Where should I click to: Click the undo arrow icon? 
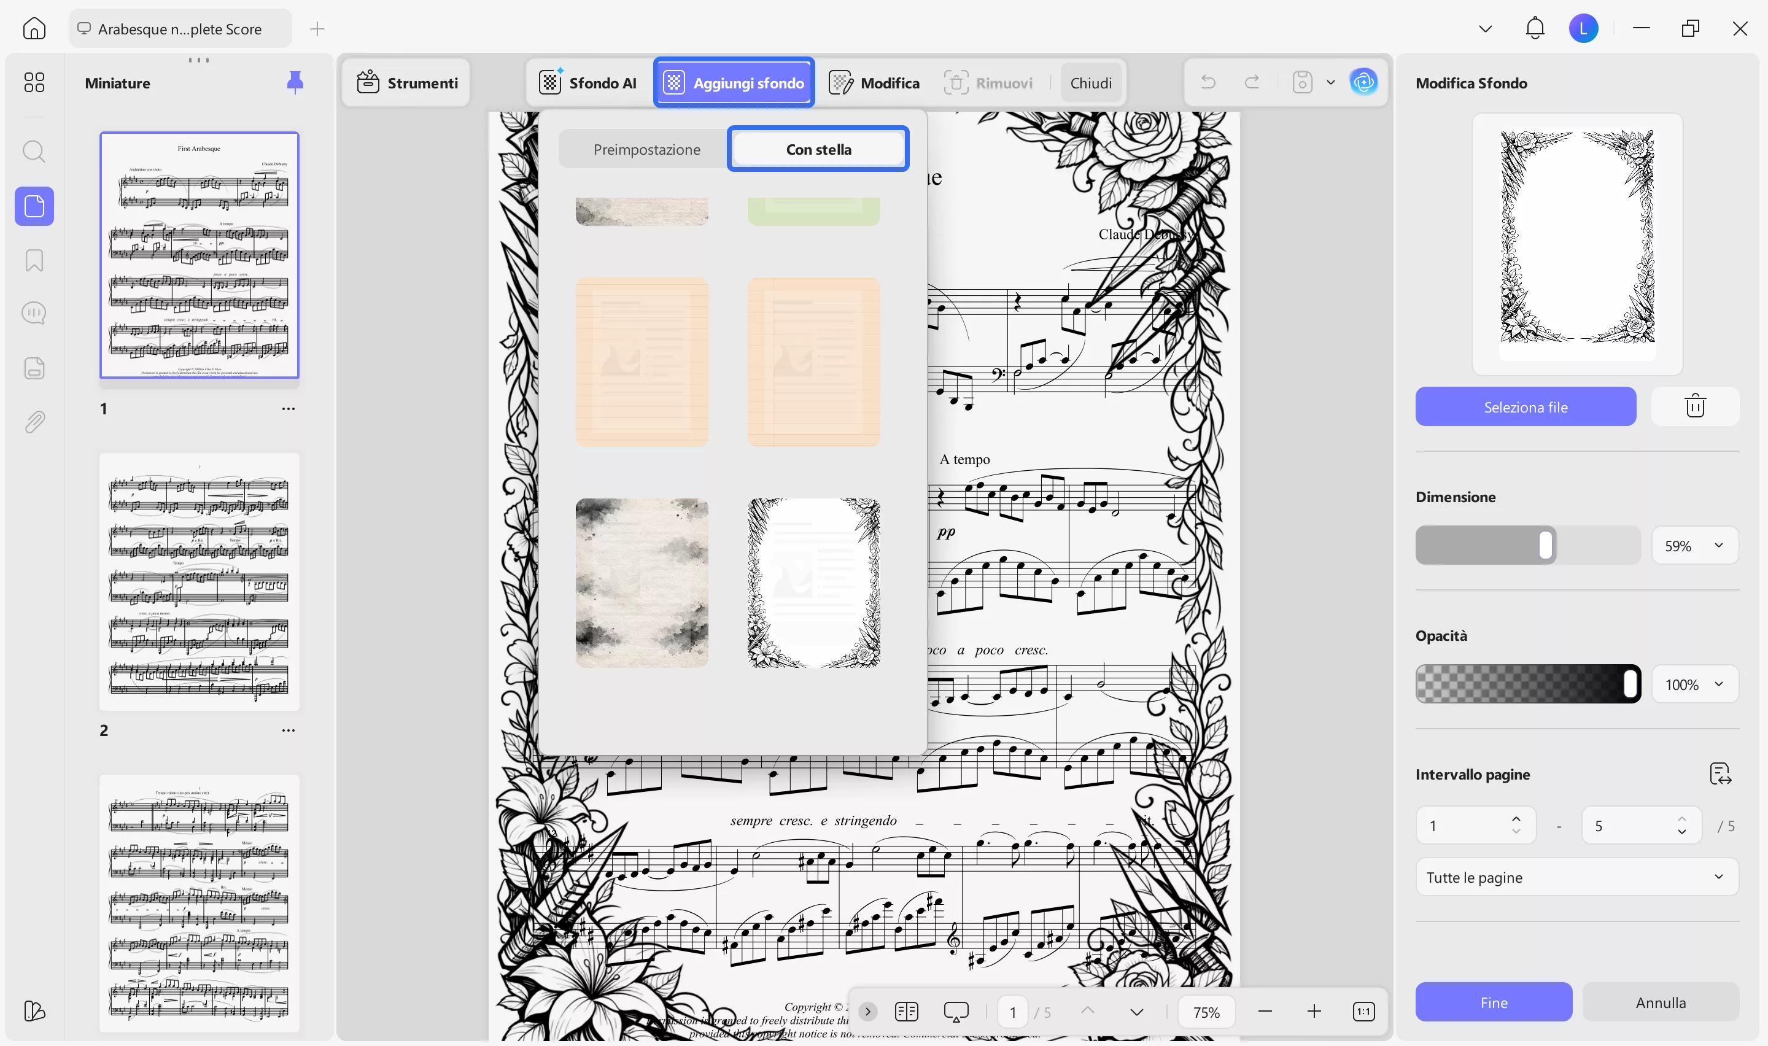[x=1208, y=82]
